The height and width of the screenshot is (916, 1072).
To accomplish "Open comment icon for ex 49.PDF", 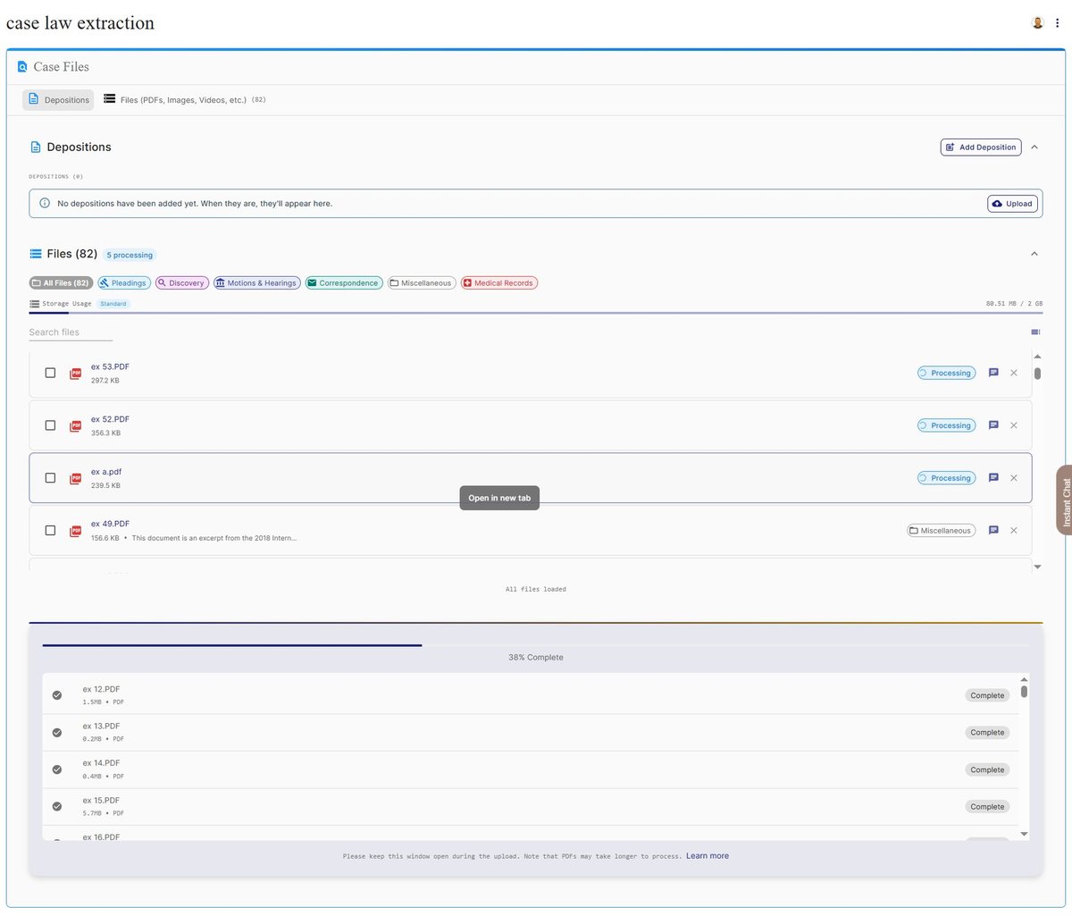I will tap(993, 530).
